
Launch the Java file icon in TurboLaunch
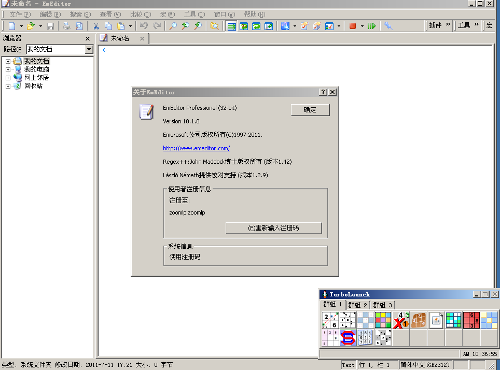pos(436,320)
